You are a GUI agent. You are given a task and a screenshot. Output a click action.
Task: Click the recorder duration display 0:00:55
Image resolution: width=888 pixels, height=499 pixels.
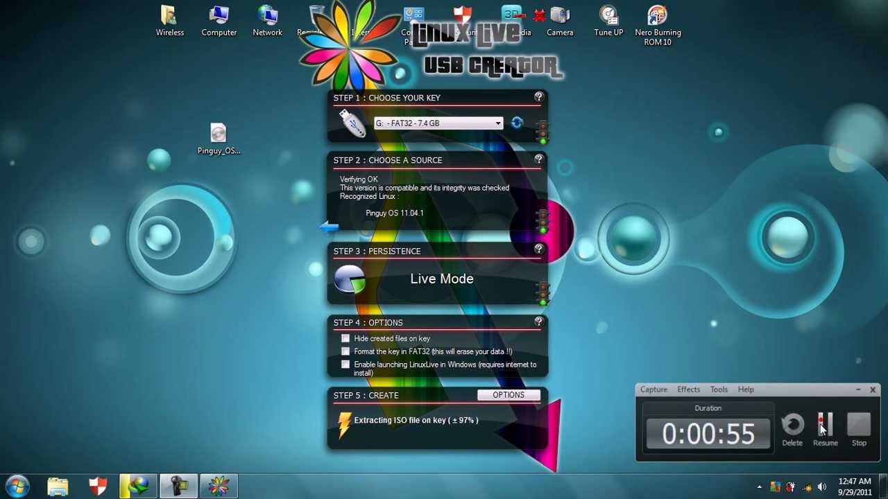(708, 434)
